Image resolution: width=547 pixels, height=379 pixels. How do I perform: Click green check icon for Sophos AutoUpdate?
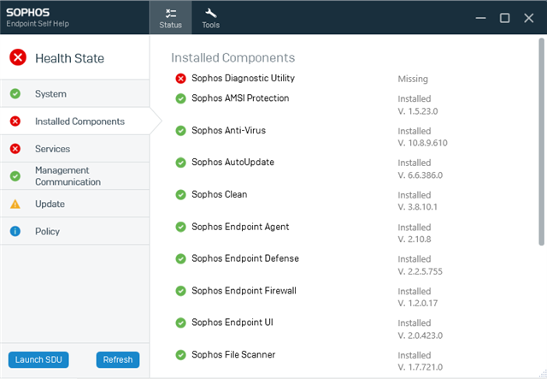click(180, 163)
